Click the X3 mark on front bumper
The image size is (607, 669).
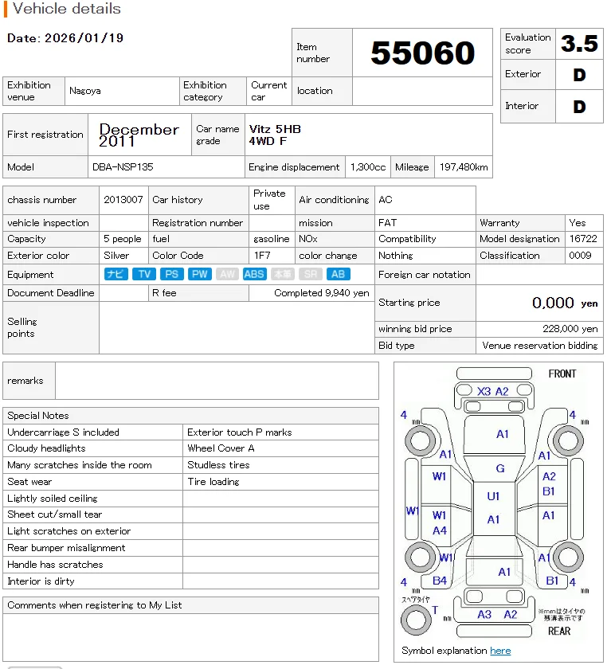(484, 391)
